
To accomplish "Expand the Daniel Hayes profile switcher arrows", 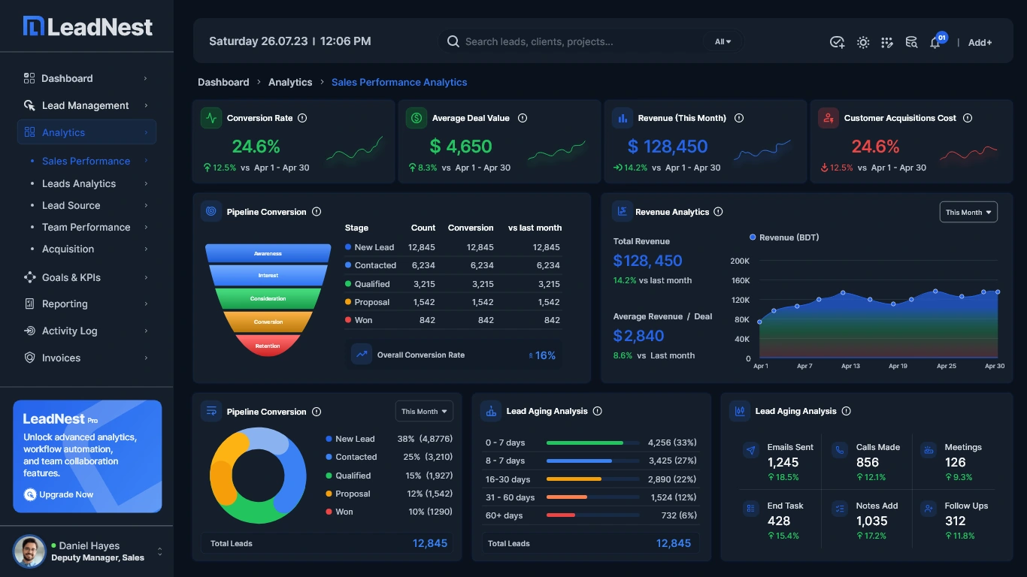I will click(160, 552).
